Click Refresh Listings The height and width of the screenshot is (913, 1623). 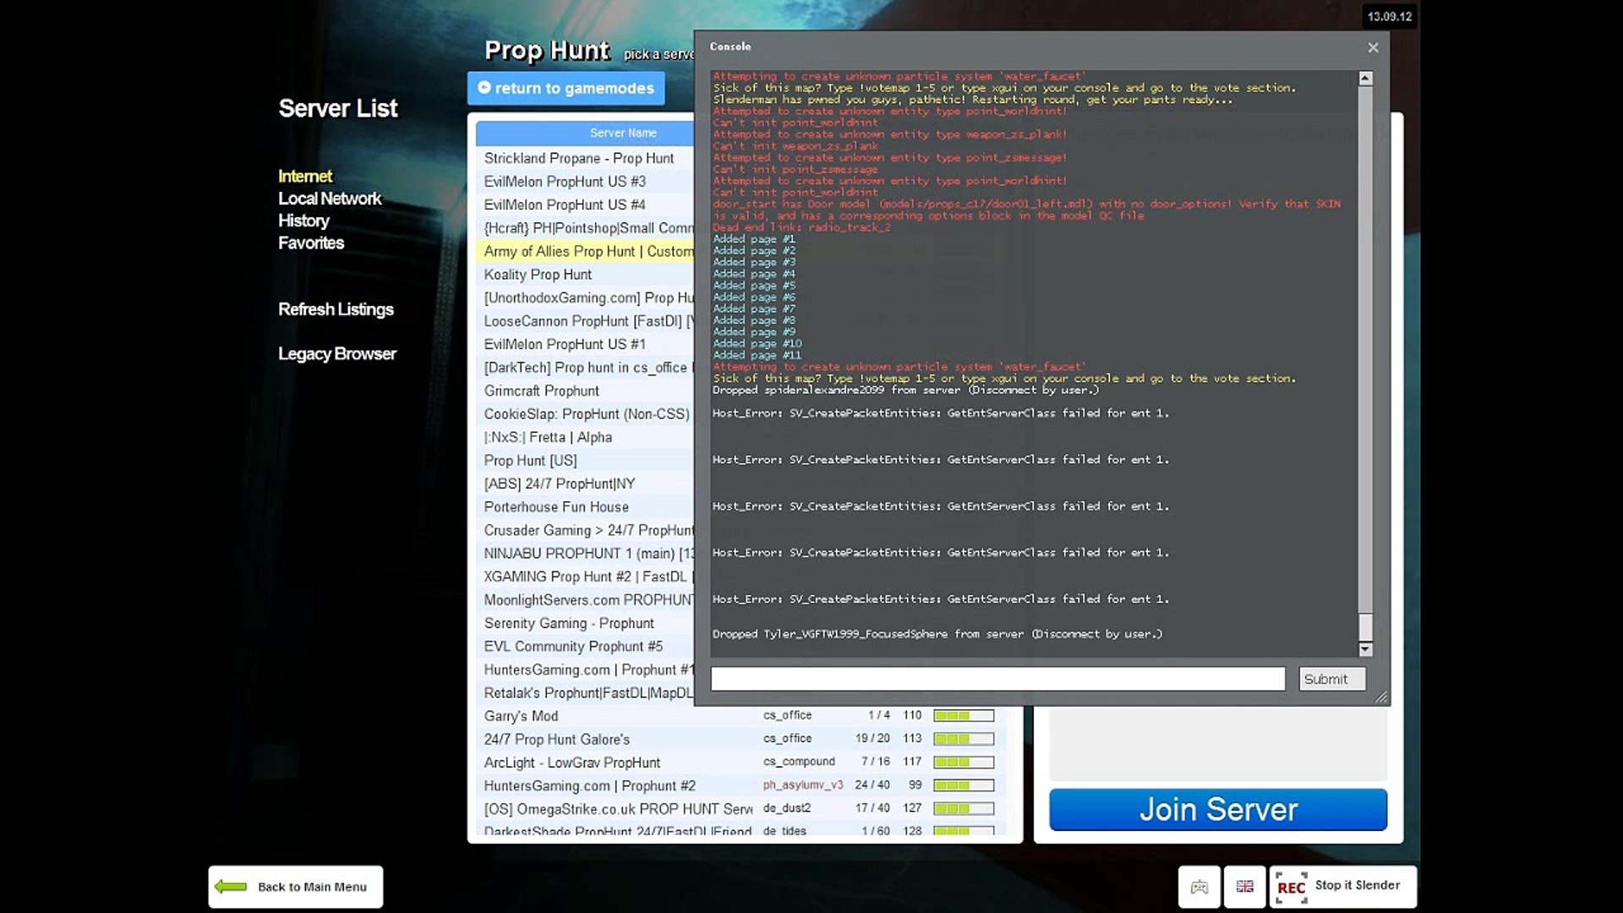[x=336, y=309]
